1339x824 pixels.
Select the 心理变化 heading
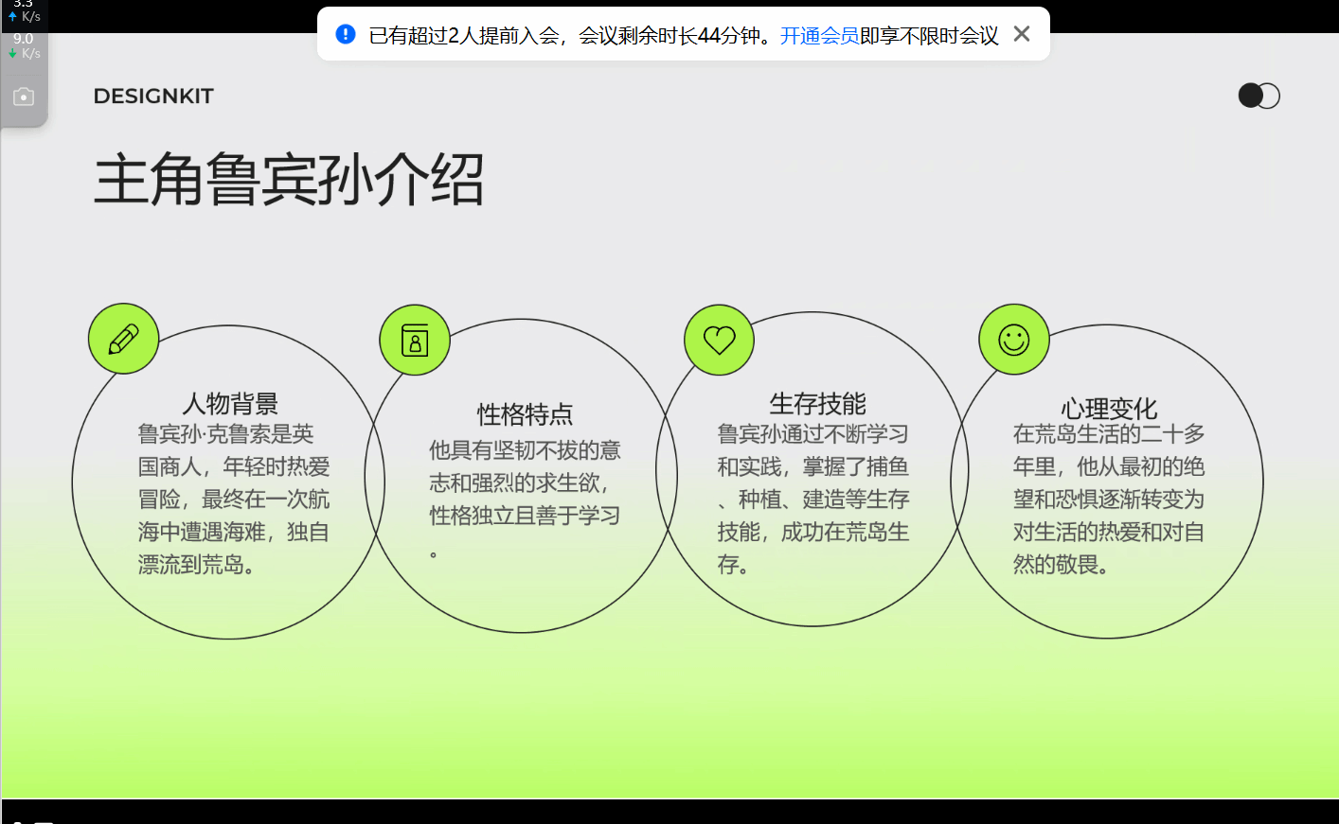point(1108,409)
